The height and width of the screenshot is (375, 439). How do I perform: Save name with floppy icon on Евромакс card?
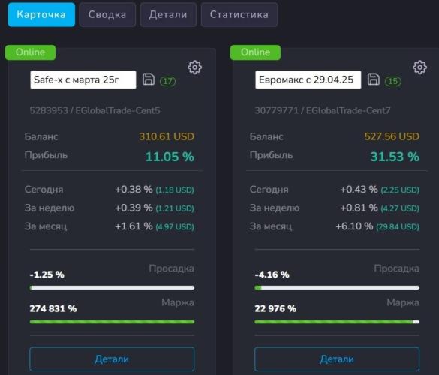point(374,79)
